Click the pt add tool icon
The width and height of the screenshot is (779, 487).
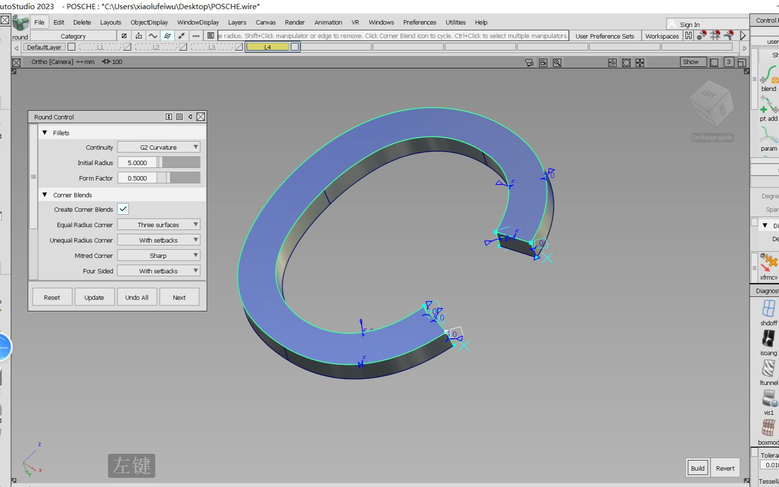pyautogui.click(x=768, y=106)
